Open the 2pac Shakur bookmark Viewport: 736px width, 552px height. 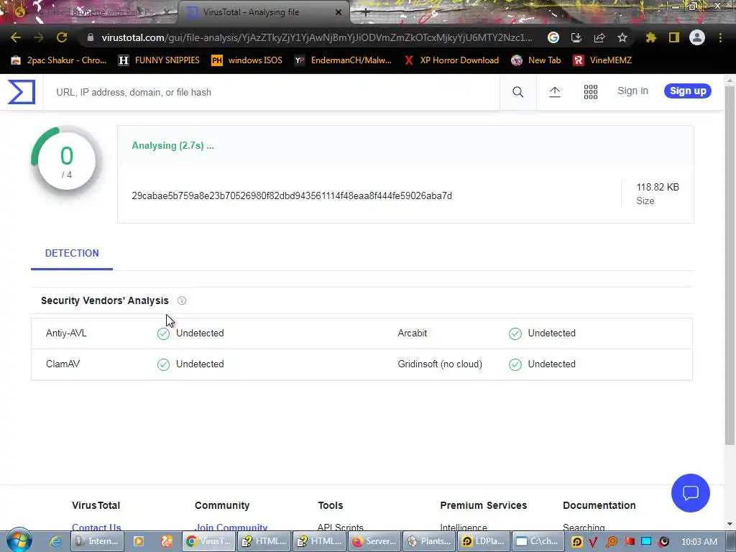(x=59, y=60)
